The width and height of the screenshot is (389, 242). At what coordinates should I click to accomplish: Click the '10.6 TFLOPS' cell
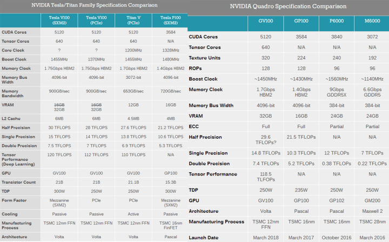tap(171, 137)
